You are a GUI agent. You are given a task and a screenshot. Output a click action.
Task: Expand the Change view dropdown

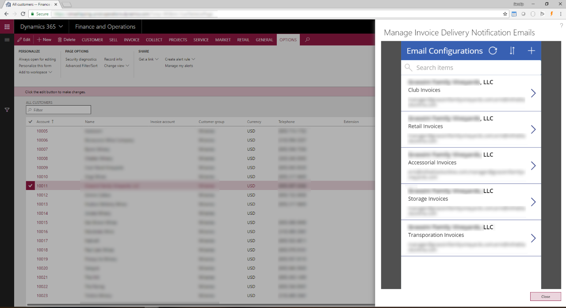(117, 66)
